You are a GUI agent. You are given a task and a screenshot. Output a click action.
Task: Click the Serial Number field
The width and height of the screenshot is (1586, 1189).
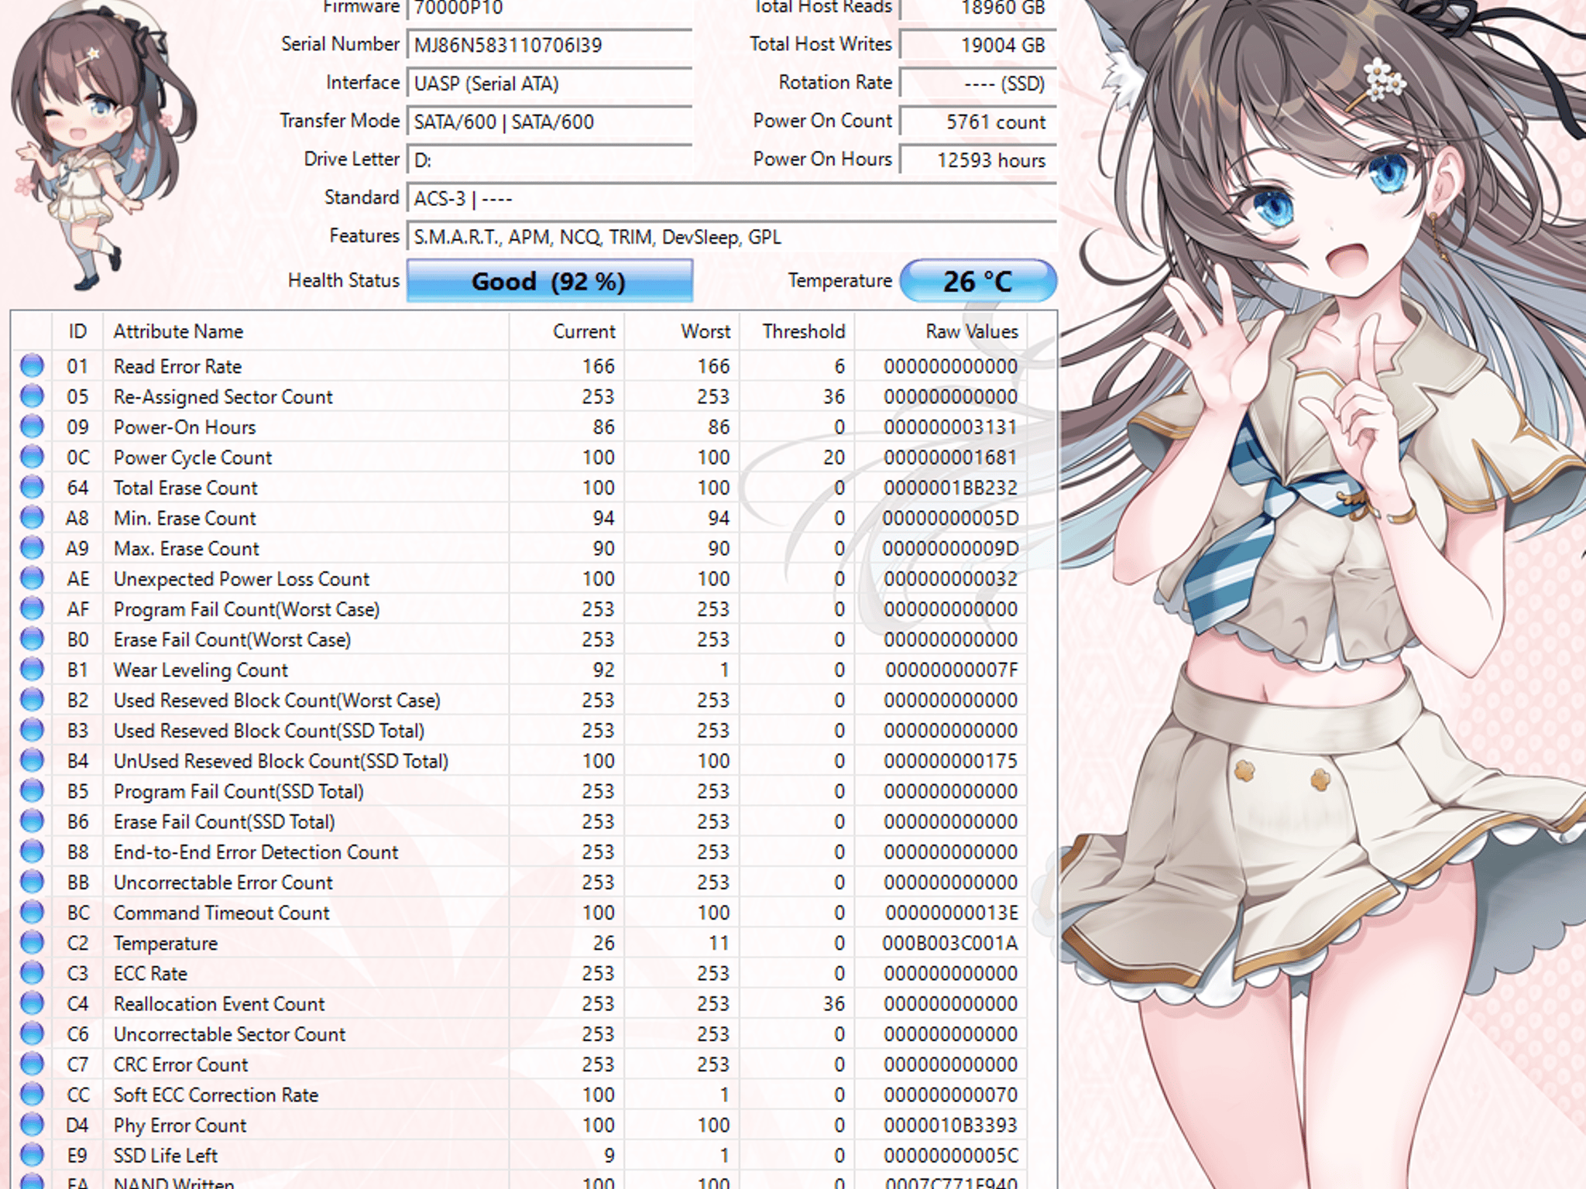coord(550,45)
